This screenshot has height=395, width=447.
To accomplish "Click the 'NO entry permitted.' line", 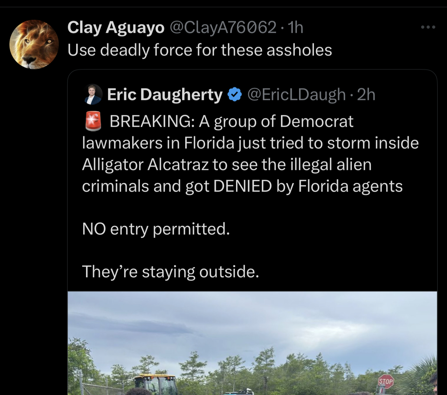I will coord(156,229).
